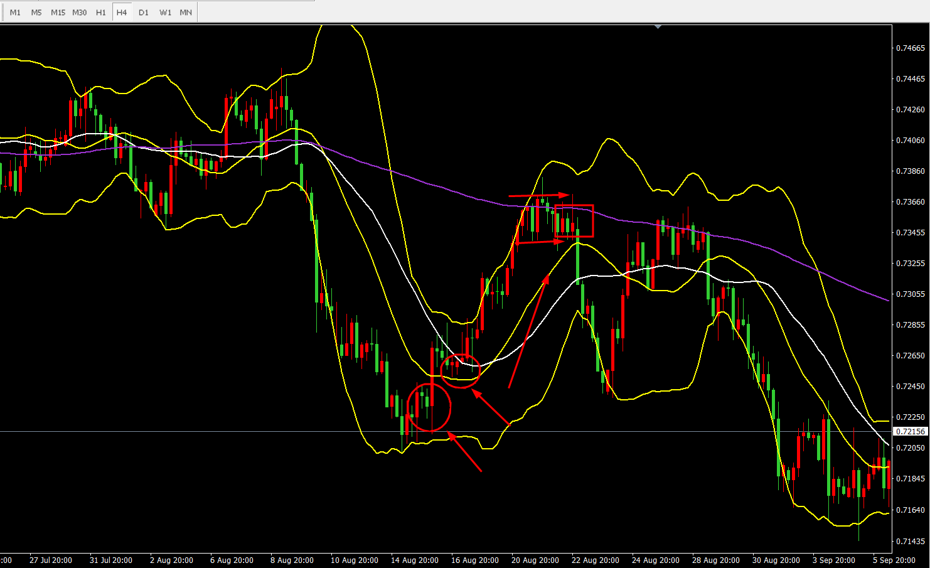Click the 24 Aug 20:00 time label
The width and height of the screenshot is (930, 568).
coord(656,560)
